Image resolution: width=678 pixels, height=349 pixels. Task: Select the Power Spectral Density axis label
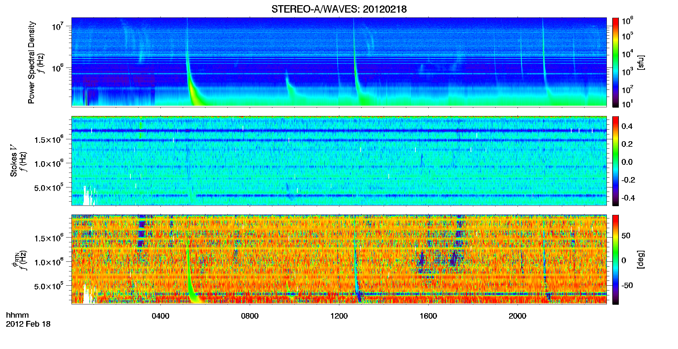click(31, 62)
